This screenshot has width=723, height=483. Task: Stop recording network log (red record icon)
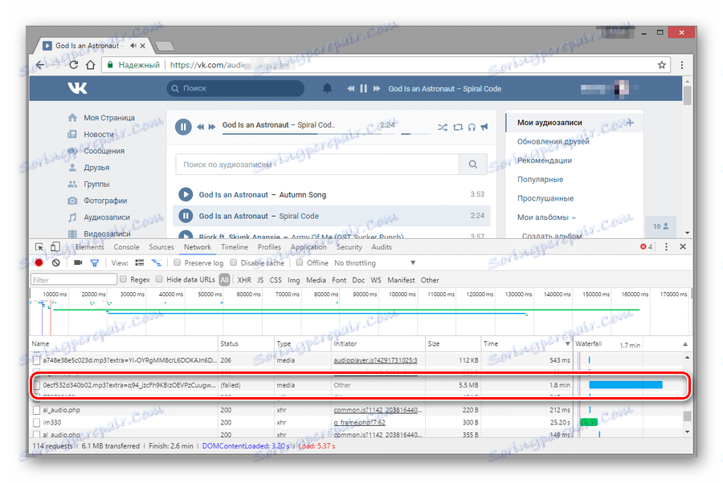pos(38,262)
